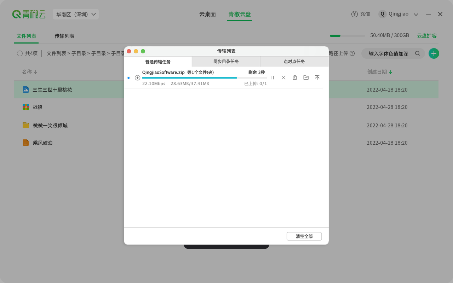The height and width of the screenshot is (283, 453).
Task: Switch to 普通传输任务 tab
Action: 158,62
